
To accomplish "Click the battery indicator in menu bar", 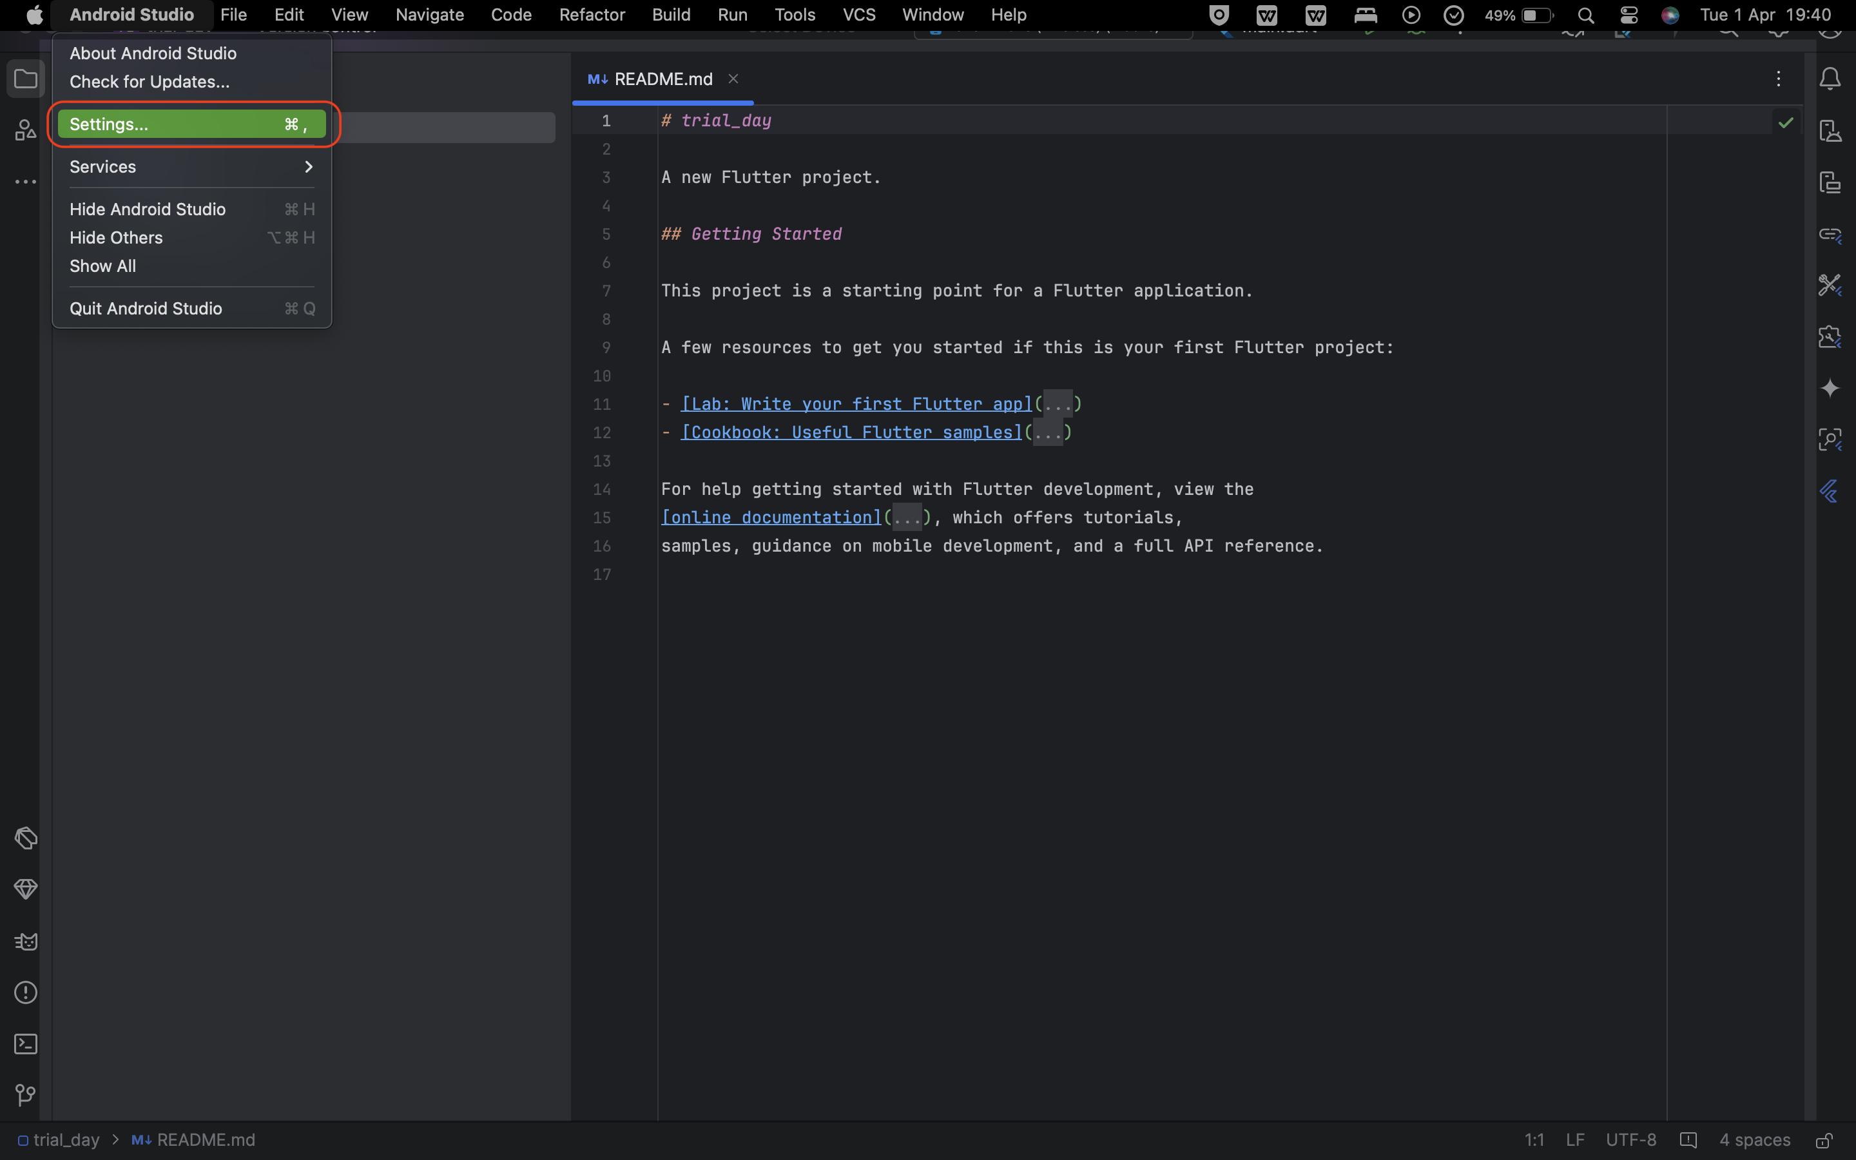I will click(1518, 15).
